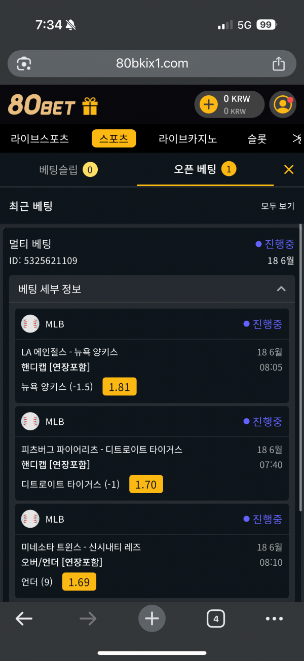
Task: Switch to the 베팅슬립 tab
Action: click(68, 170)
